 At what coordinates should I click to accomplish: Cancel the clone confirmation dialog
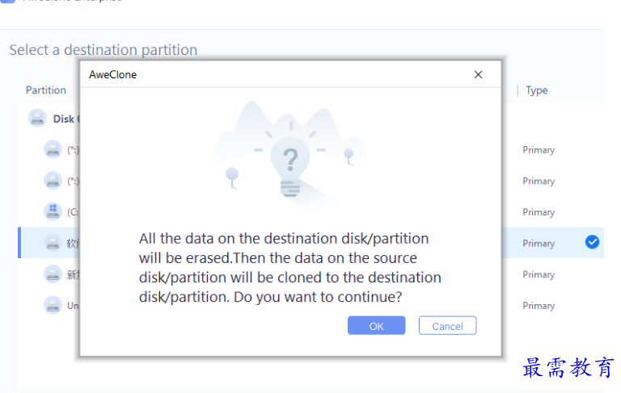pos(447,325)
